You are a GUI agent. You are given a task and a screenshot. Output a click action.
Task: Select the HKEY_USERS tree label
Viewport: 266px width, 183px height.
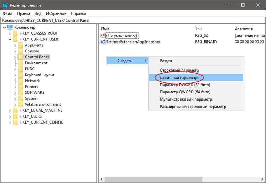point(31,116)
